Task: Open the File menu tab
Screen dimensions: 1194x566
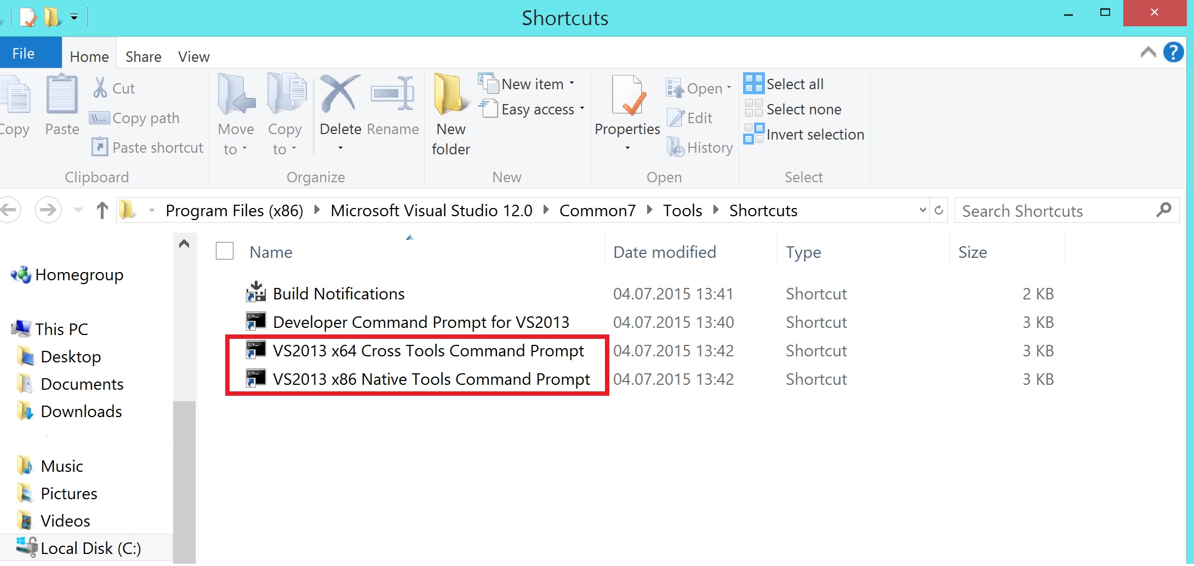Action: click(24, 53)
